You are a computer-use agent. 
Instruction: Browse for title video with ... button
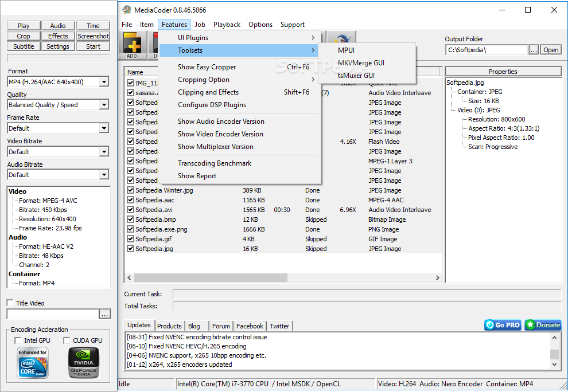pyautogui.click(x=104, y=314)
